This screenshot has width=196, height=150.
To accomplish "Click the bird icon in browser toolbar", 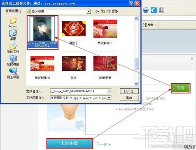I will pos(153,10).
